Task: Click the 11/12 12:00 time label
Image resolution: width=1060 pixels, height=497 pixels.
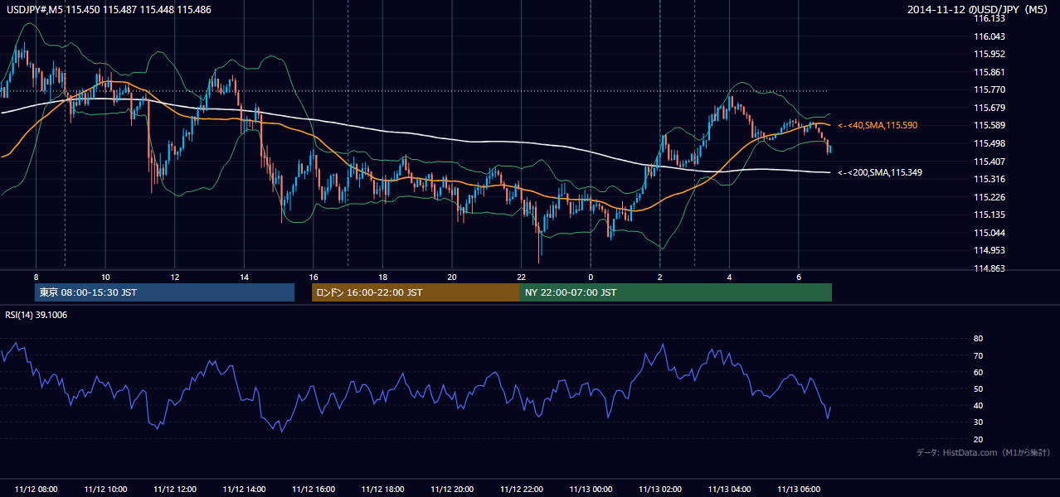Action: [175, 490]
